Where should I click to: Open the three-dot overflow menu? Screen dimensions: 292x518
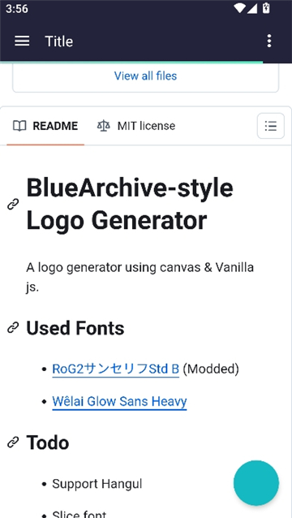pos(269,41)
